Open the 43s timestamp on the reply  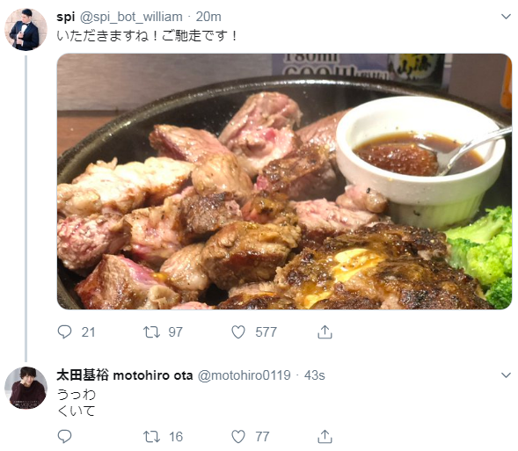(315, 375)
